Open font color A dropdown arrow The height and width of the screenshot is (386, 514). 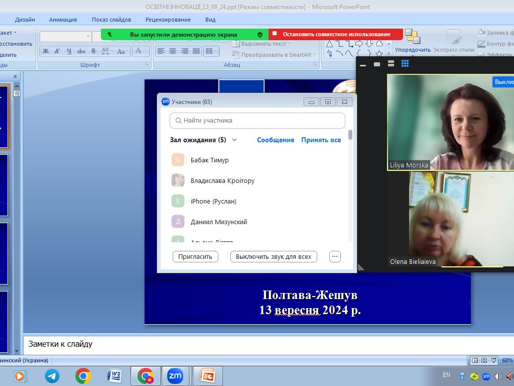(x=146, y=51)
